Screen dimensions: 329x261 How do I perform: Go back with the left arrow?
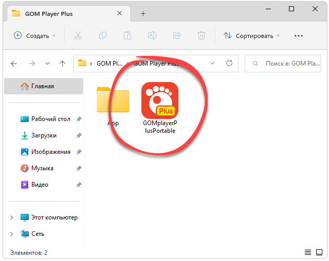click(14, 64)
